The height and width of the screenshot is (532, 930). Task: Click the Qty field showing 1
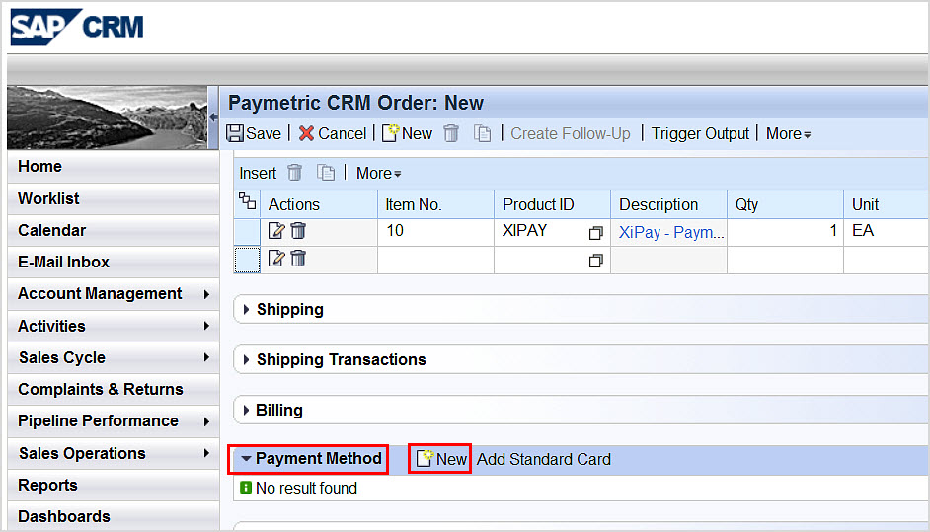(785, 231)
